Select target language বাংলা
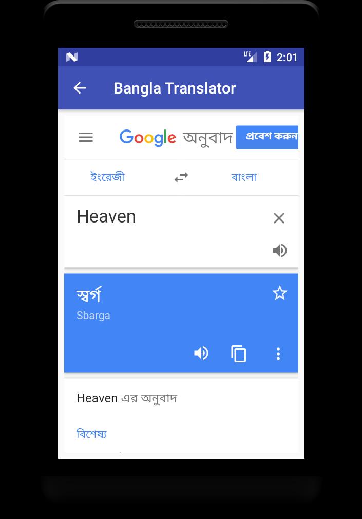This screenshot has height=519, width=362. 244,177
